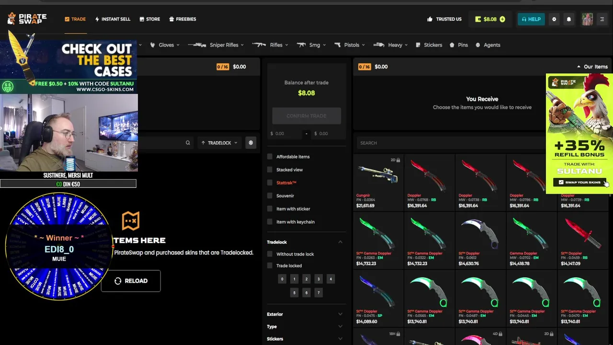Click the Reload button
The width and height of the screenshot is (613, 345).
(131, 281)
